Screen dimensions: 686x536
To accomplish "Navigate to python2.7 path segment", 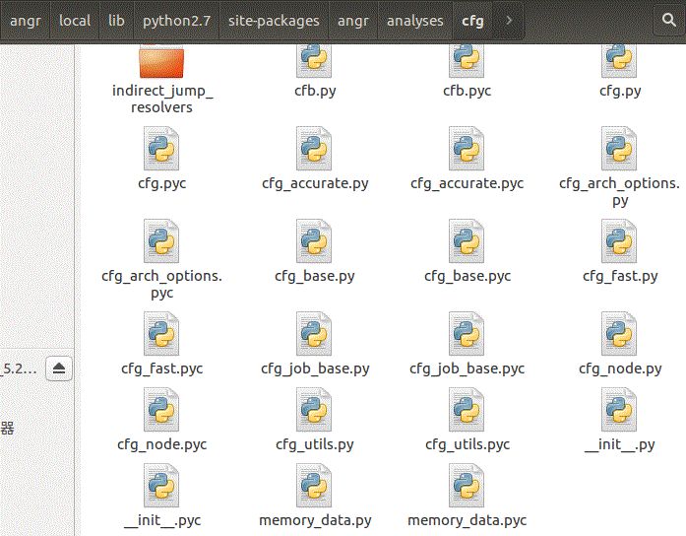I will click(177, 20).
